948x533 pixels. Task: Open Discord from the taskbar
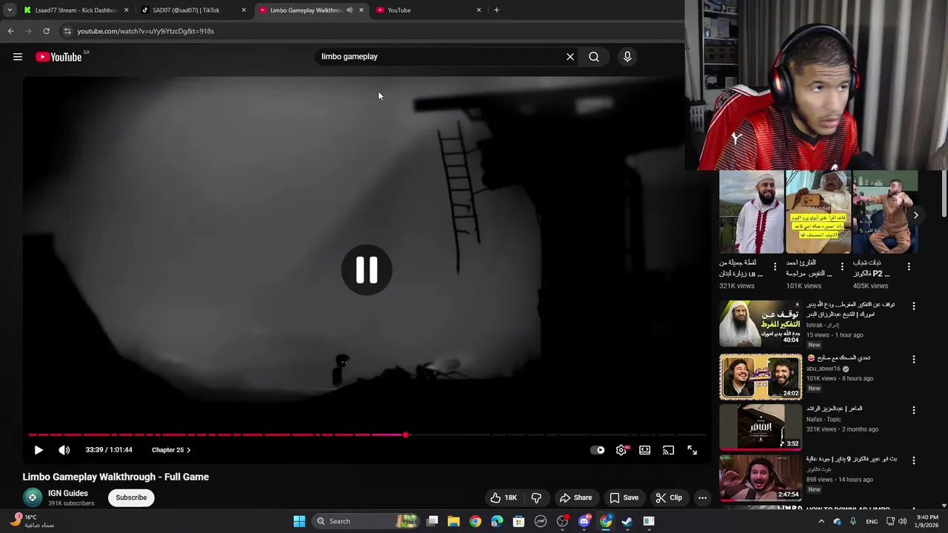coord(584,521)
